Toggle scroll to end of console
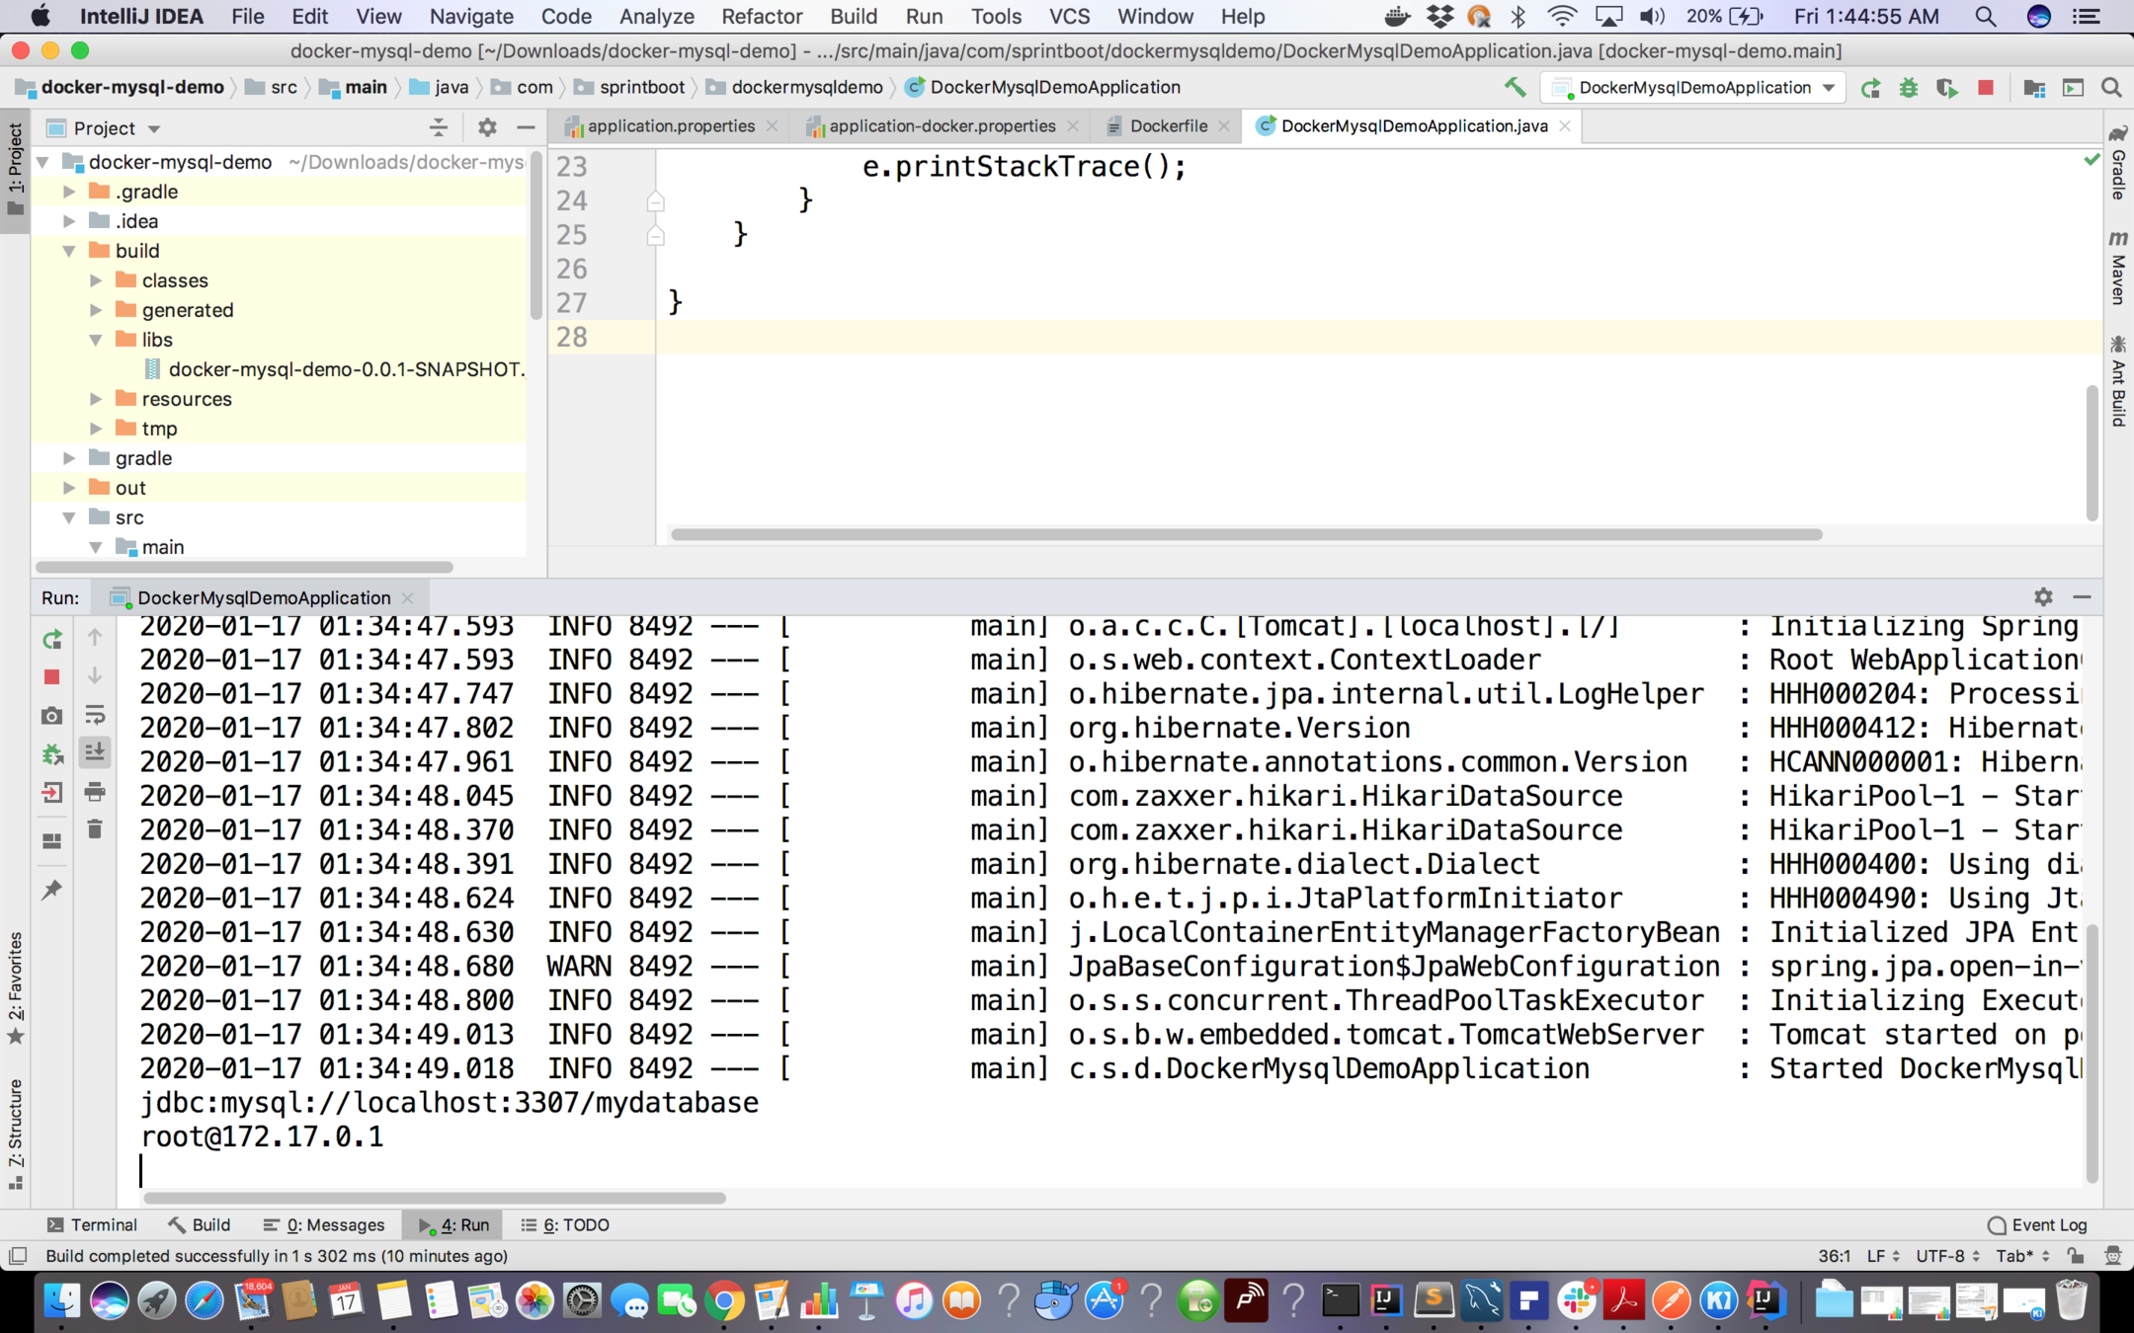The height and width of the screenshot is (1333, 2134). (95, 753)
